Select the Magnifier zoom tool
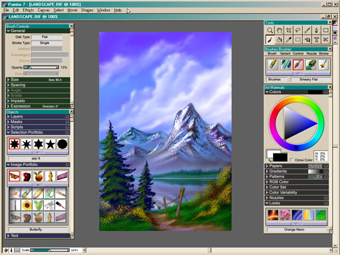Screen dimensions: 340x255 click(270, 31)
